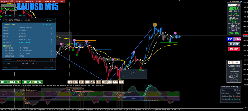Click the first orange CONDITIONS dot

pos(17,60)
